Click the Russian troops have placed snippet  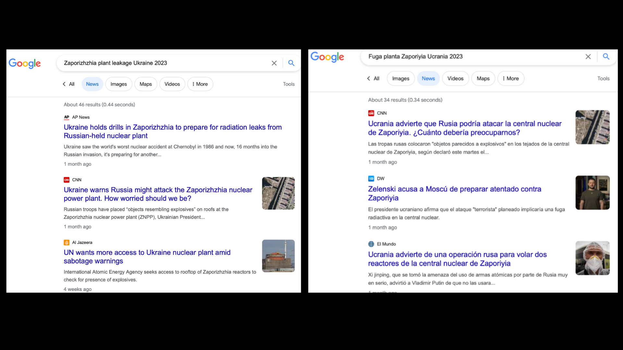146,213
